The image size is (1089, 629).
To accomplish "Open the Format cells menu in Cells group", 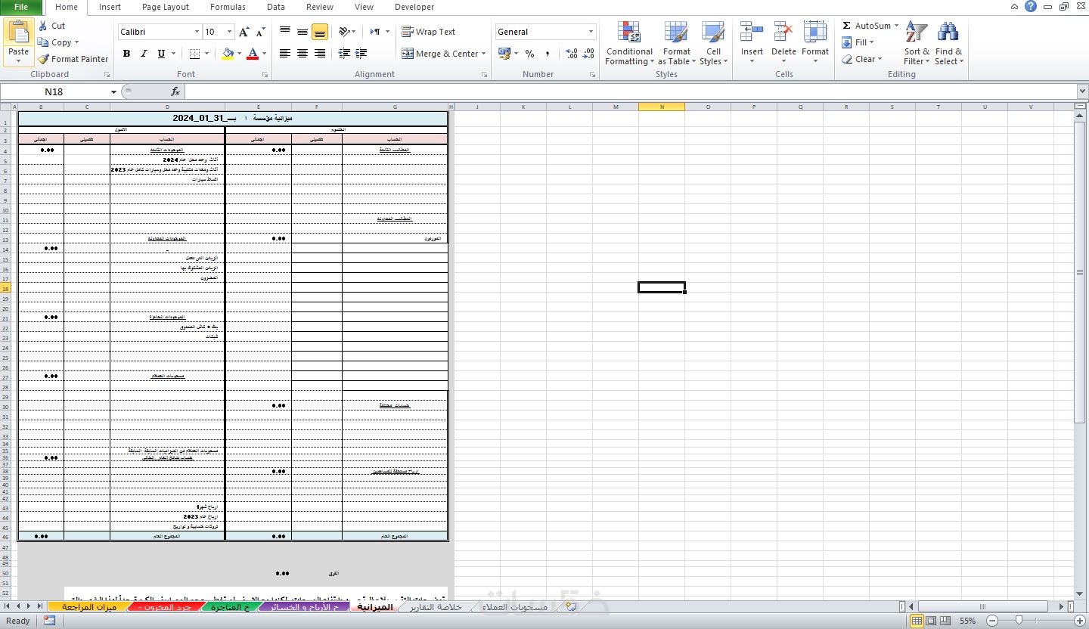I will tap(815, 43).
